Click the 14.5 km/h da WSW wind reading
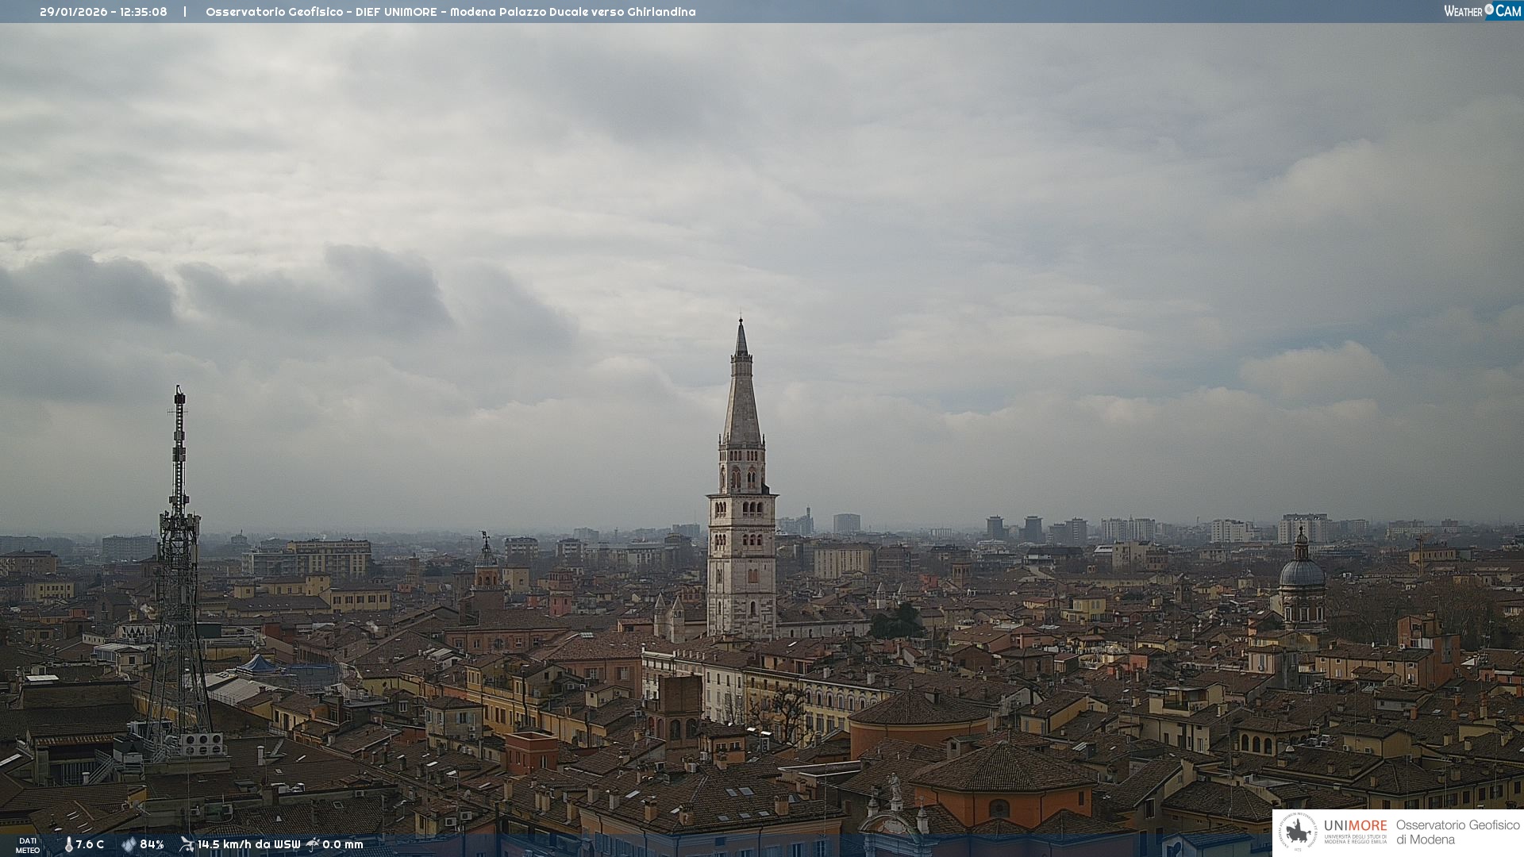Viewport: 1524px width, 857px height. click(x=248, y=844)
